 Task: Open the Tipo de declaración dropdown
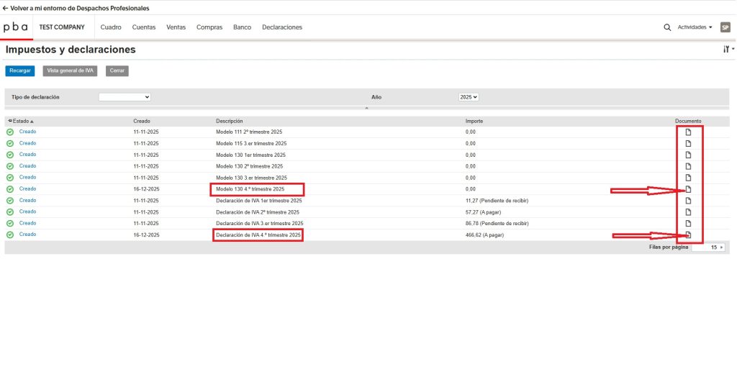pos(125,96)
